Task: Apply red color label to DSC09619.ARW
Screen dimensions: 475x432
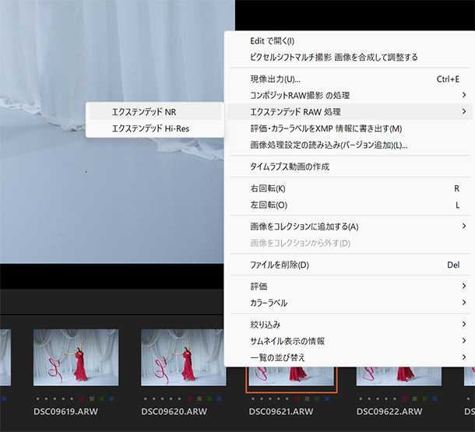Action: coord(82,399)
